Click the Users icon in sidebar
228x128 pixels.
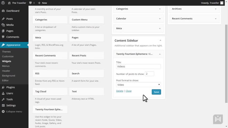click(3, 93)
